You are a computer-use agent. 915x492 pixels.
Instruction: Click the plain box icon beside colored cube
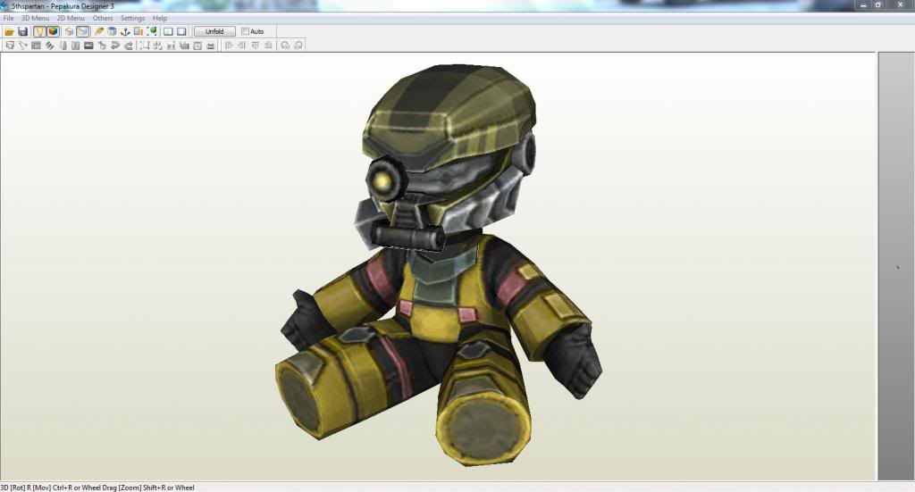pos(69,31)
